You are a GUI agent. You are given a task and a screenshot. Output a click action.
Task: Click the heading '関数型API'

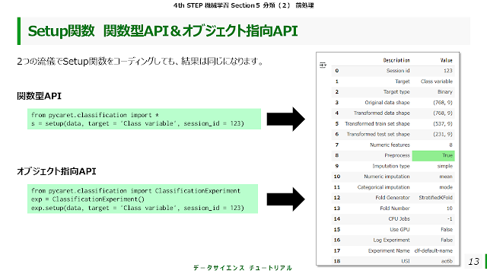tap(39, 96)
